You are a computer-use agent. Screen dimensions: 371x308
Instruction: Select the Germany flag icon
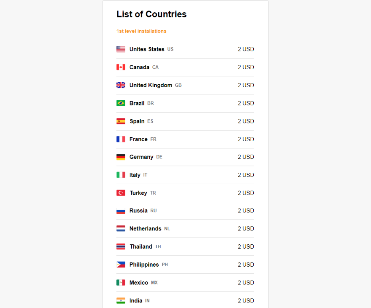pos(120,157)
